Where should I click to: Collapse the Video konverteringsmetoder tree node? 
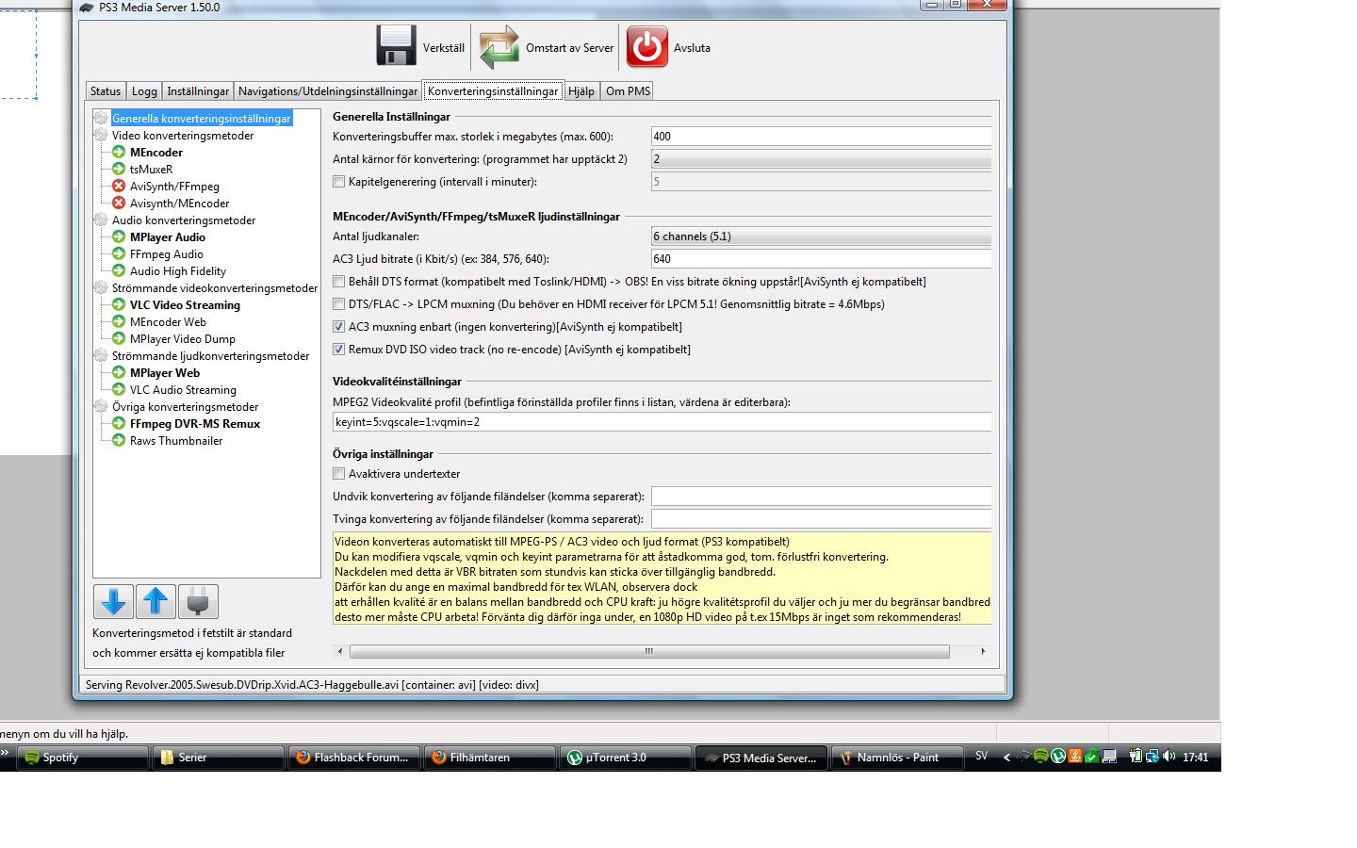coord(101,135)
